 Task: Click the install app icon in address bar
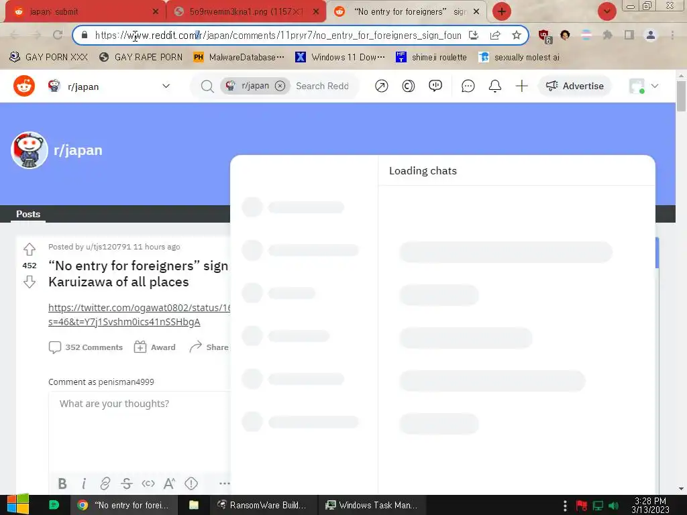tap(474, 35)
